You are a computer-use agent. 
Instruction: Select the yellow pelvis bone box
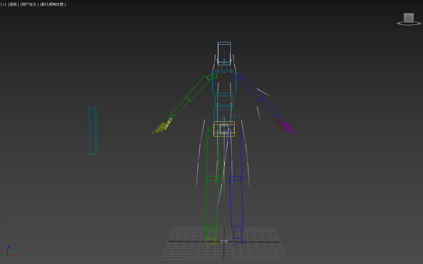[224, 129]
